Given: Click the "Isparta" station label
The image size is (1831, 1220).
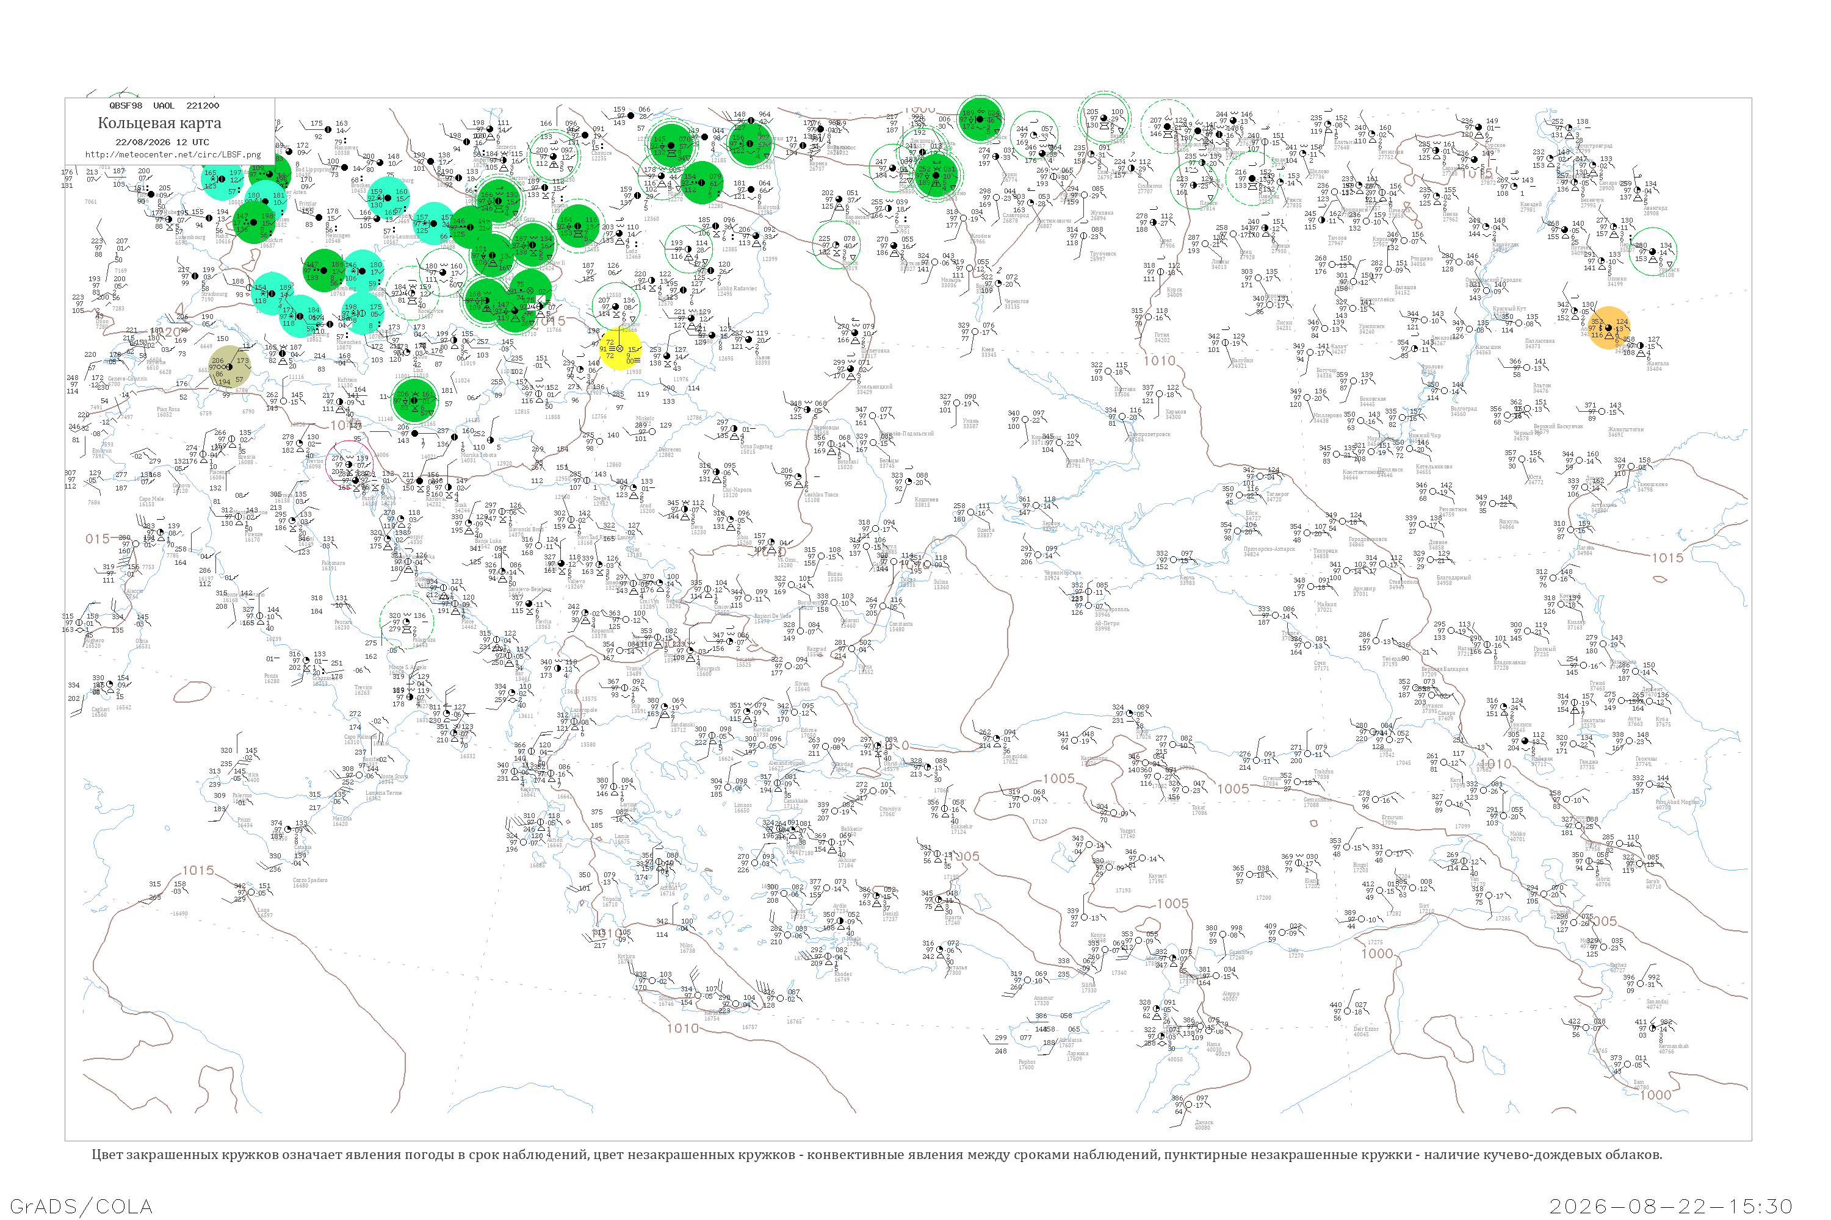Looking at the screenshot, I should pyautogui.click(x=952, y=917).
